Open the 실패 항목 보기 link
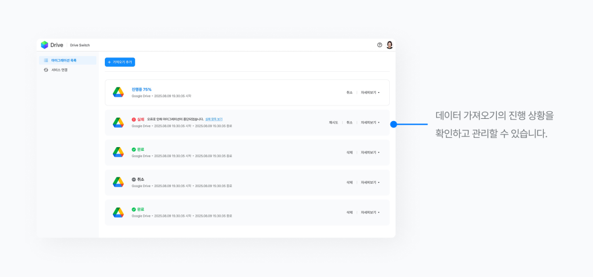The height and width of the screenshot is (277, 593). 214,119
